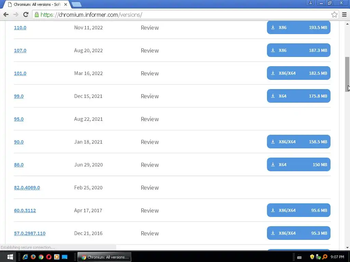
Task: Open the Chrome hamburger menu
Action: pyautogui.click(x=345, y=15)
